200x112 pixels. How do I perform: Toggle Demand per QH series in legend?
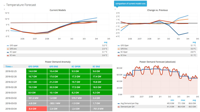[x=127, y=107]
